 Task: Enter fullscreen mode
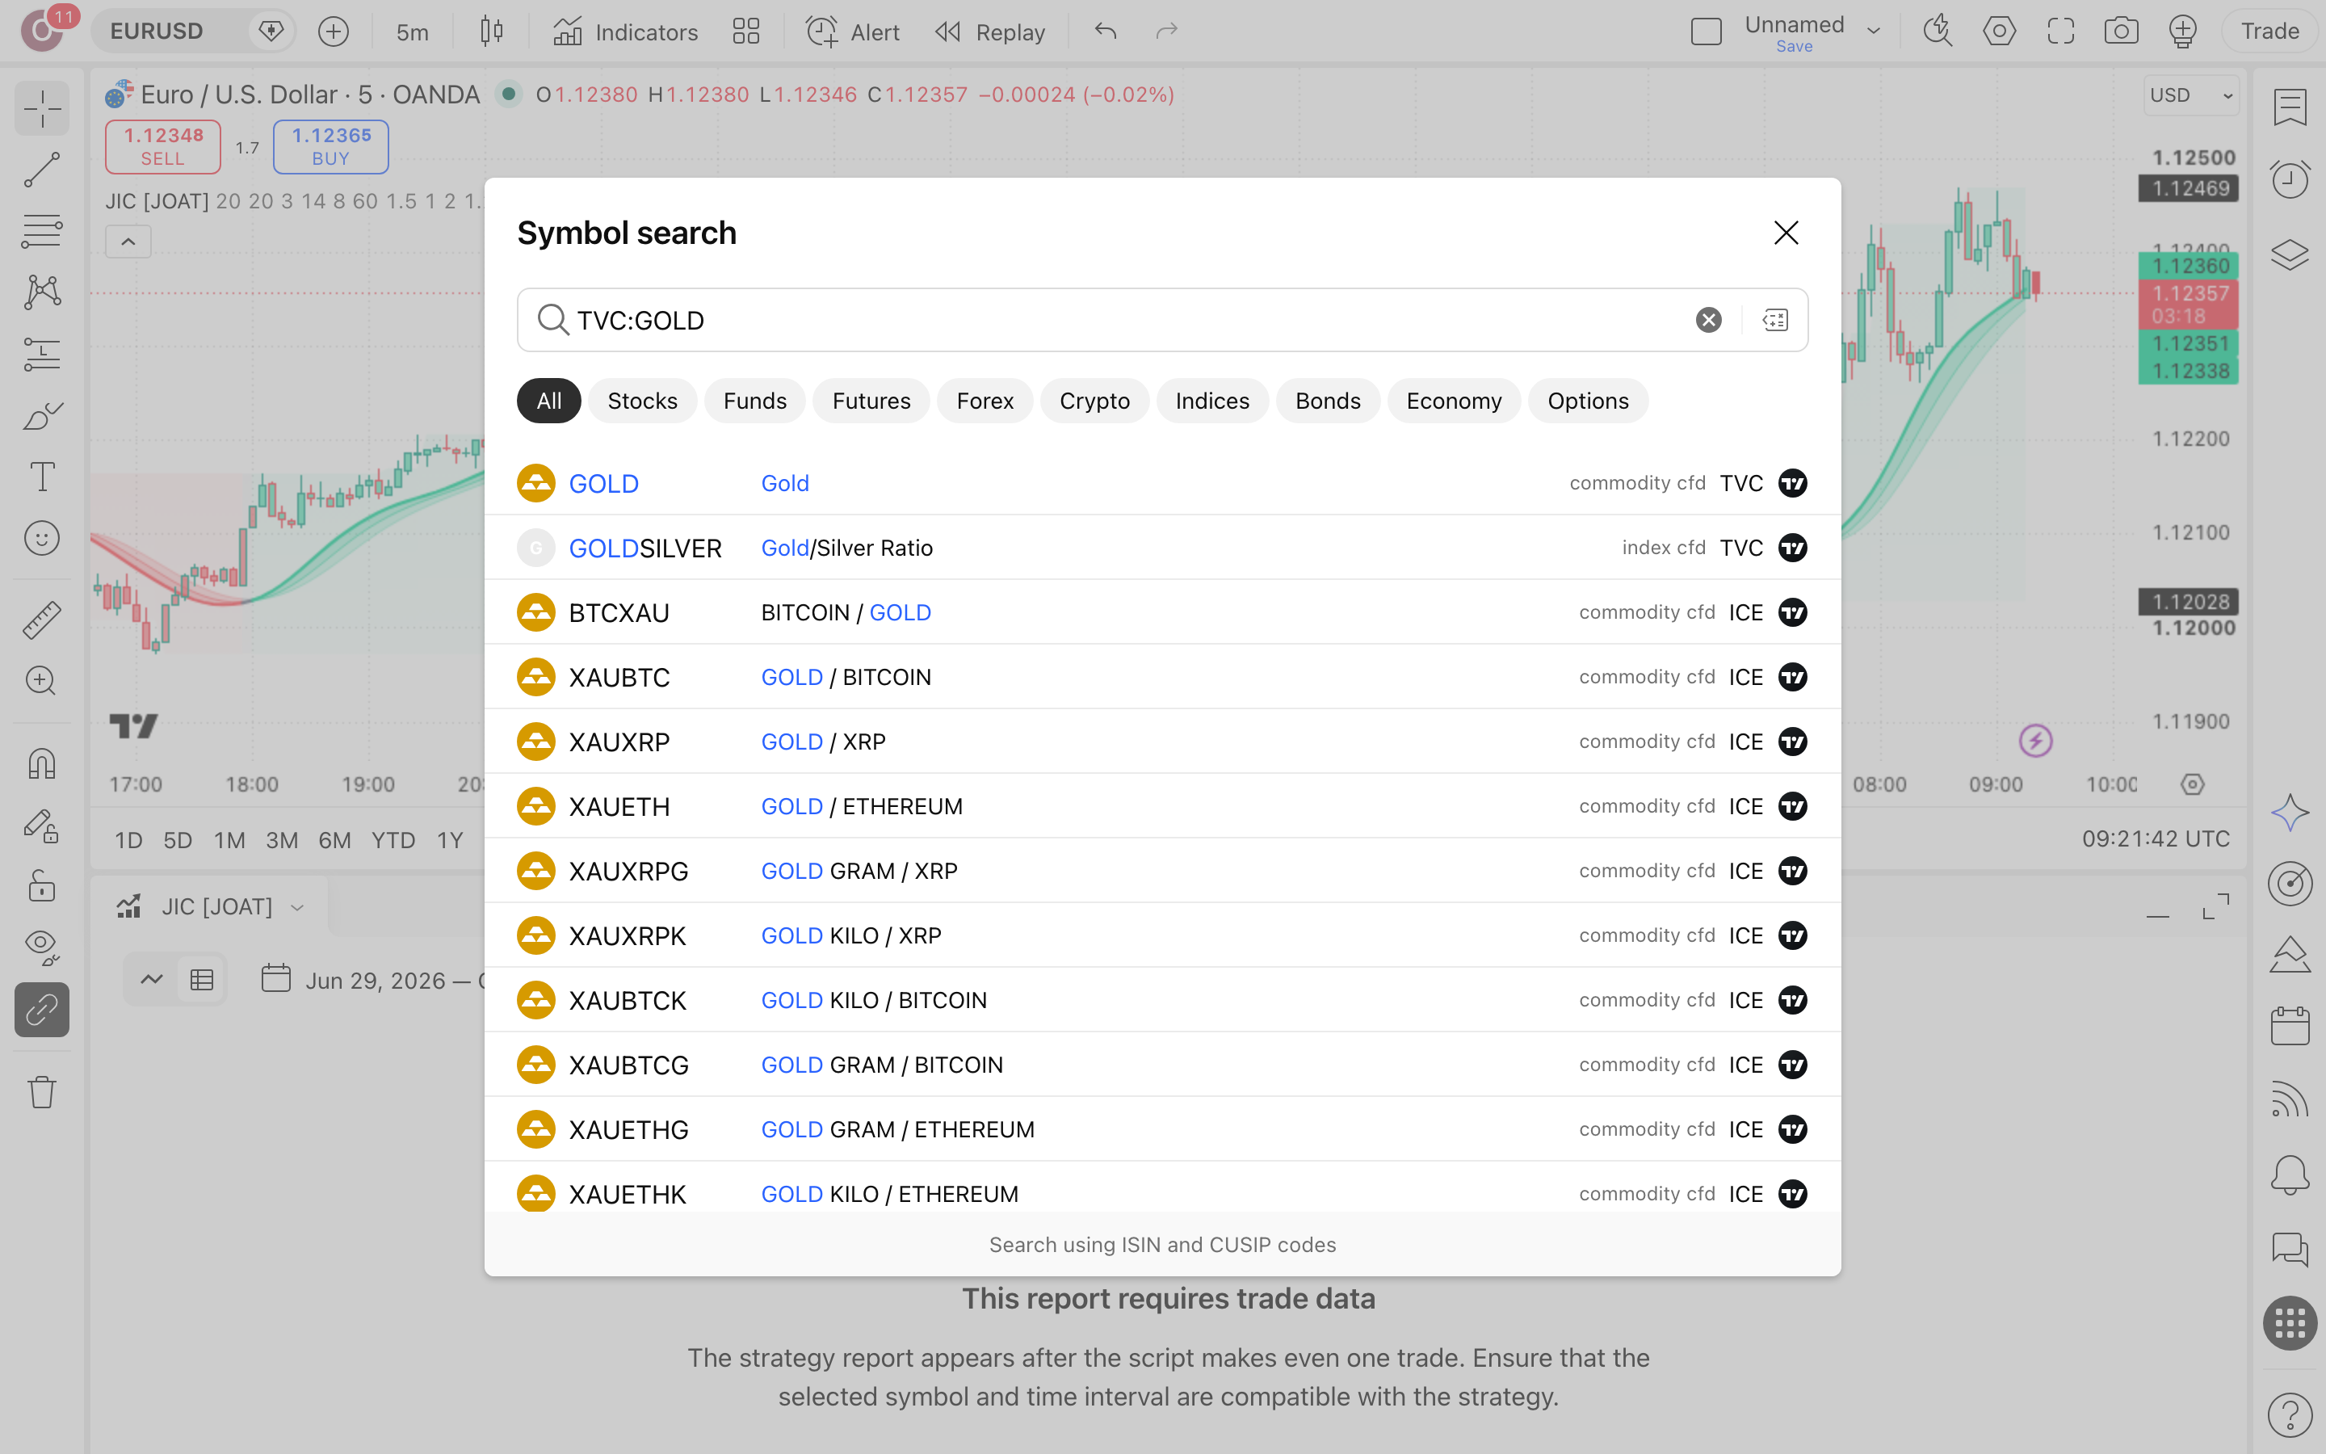[2061, 32]
